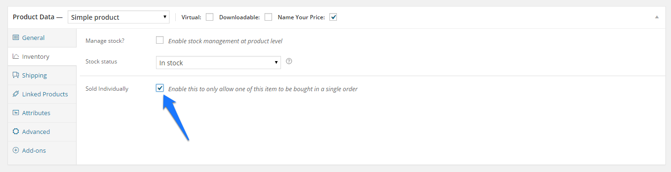
Task: Click the Add-ons plus icon
Action: 16,150
